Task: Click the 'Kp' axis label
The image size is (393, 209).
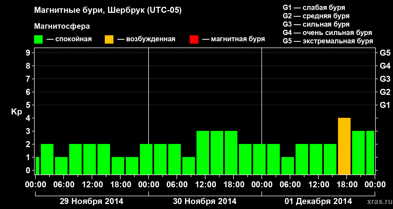Action: pos(17,112)
